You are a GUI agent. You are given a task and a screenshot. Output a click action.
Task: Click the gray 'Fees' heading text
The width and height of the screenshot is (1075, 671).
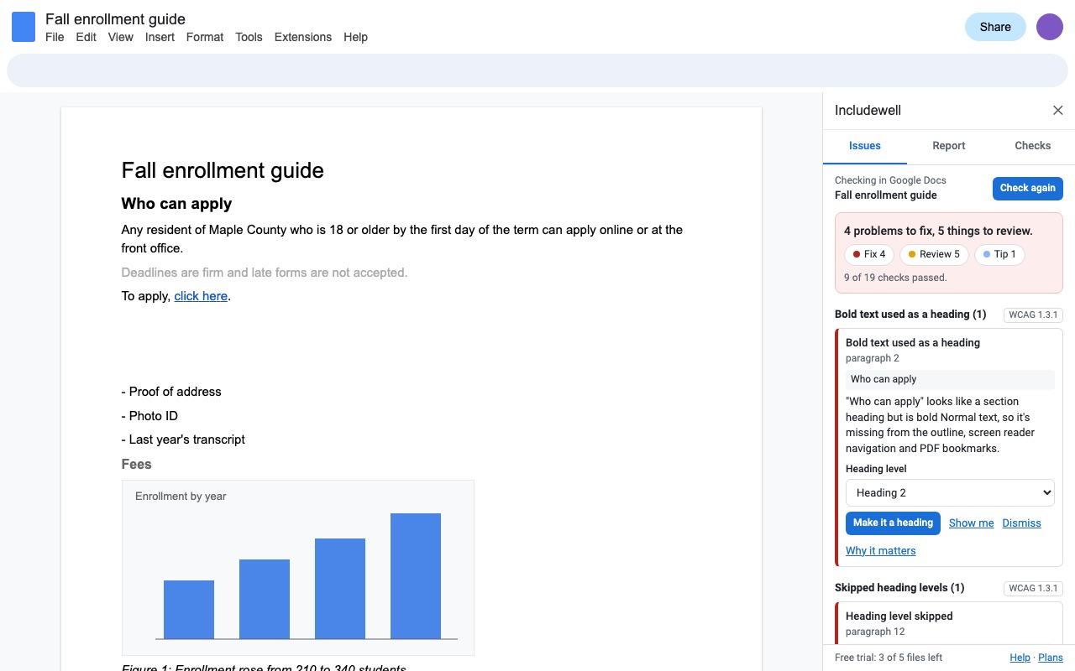pos(136,464)
